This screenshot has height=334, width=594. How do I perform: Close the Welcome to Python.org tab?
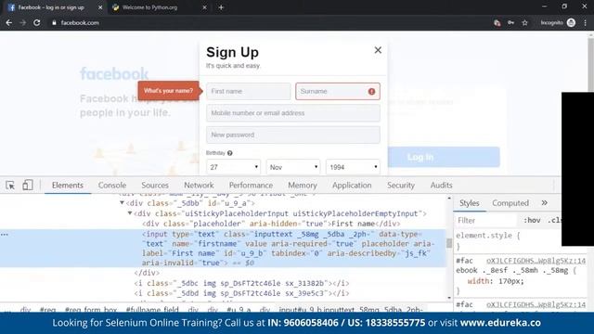204,7
